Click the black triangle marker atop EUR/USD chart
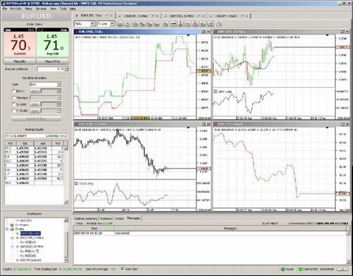 click(188, 35)
